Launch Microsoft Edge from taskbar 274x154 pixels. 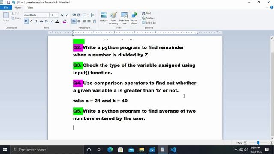(x=110, y=150)
